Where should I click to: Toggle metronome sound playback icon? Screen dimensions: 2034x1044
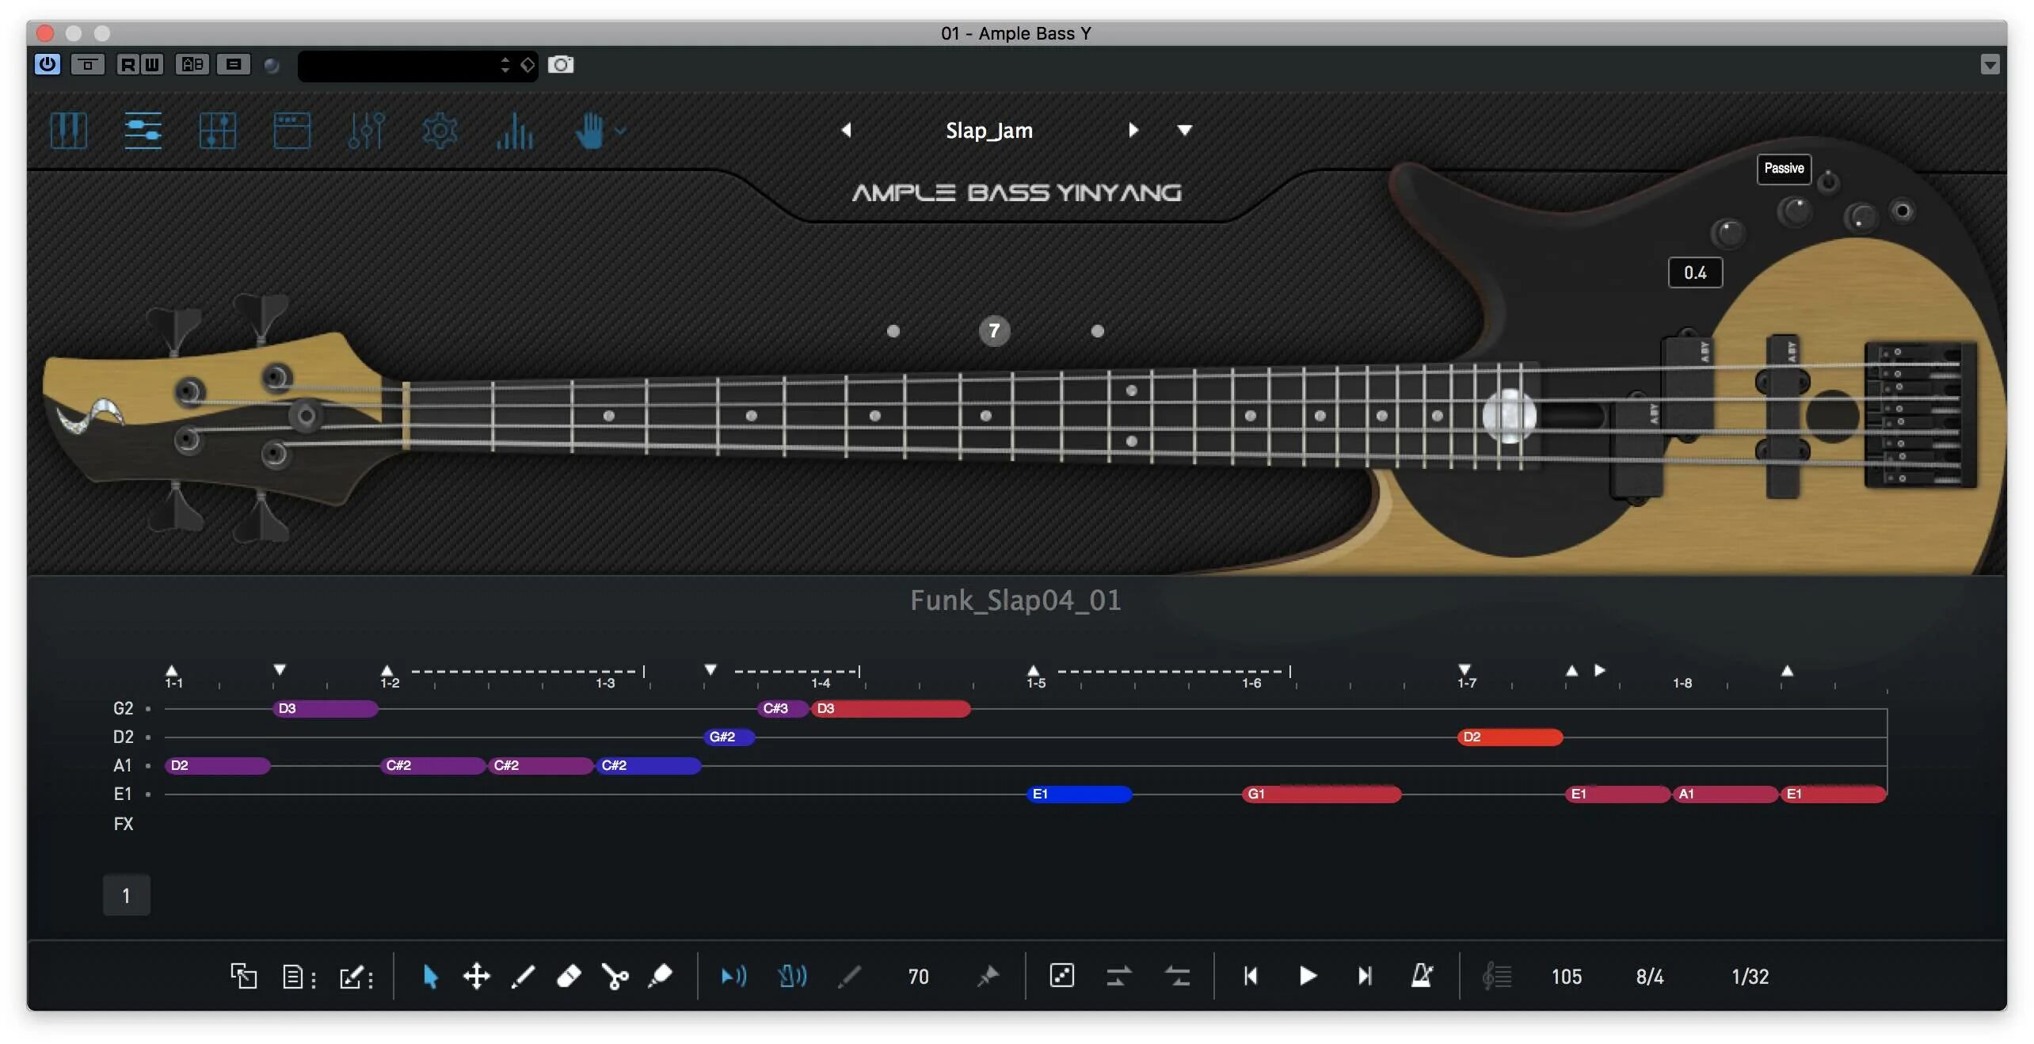point(792,976)
